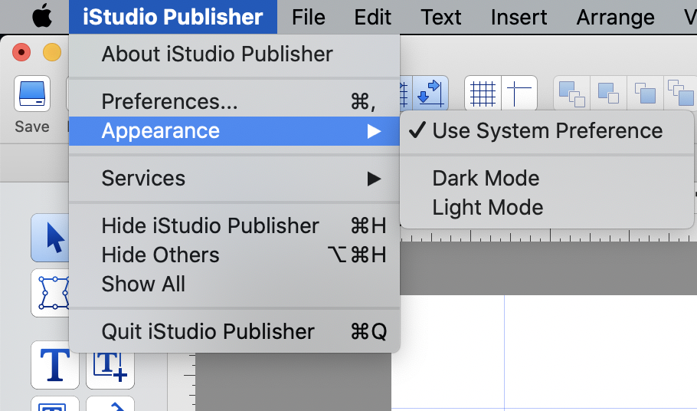Open the File menu
Image resolution: width=697 pixels, height=411 pixels.
[309, 17]
